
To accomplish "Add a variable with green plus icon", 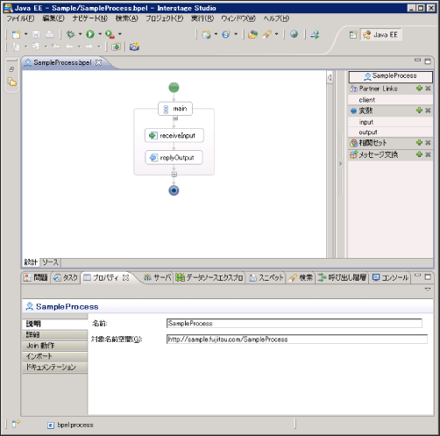I will [419, 111].
